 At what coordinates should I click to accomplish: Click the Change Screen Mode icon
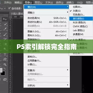pyautogui.click(x=5, y=79)
